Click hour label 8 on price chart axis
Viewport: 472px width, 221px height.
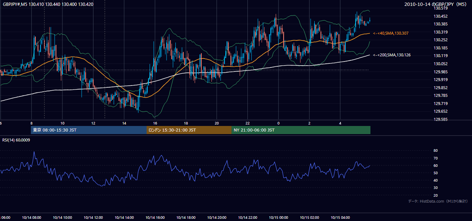coord(32,123)
